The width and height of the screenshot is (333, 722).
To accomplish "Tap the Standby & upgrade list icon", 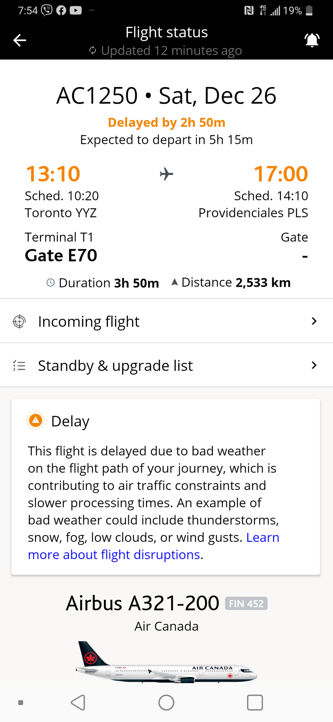I will point(19,366).
